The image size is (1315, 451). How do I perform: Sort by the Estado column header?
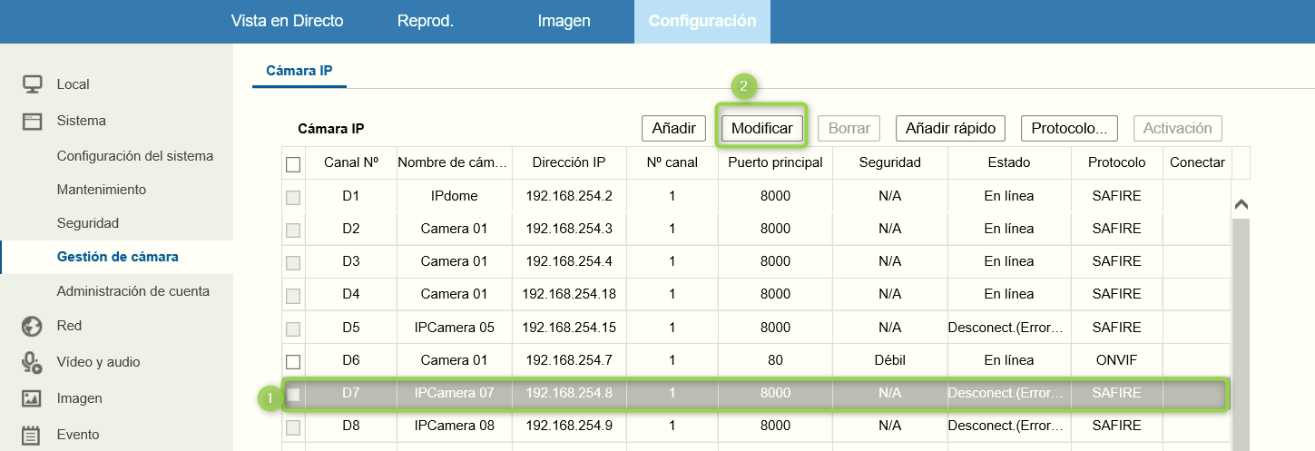click(1009, 162)
